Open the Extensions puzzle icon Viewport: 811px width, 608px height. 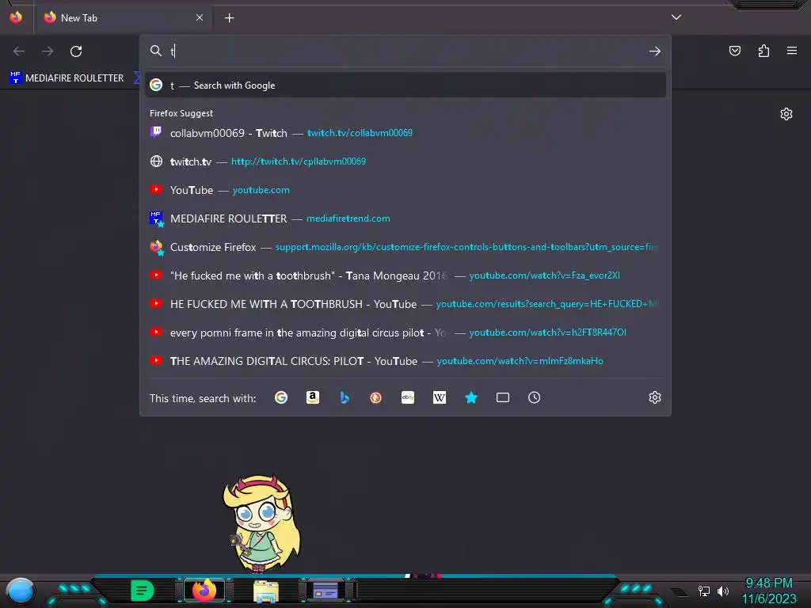(763, 51)
